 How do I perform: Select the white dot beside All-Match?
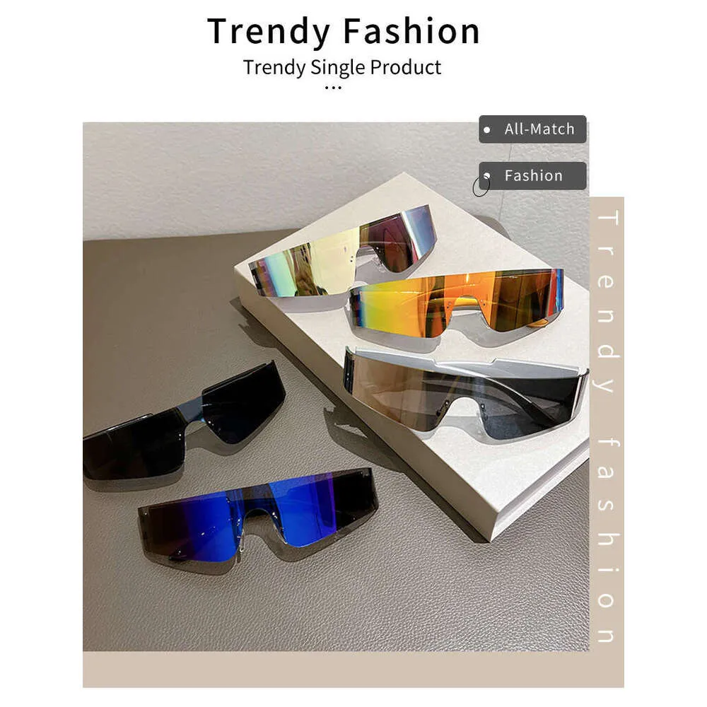[x=487, y=130]
